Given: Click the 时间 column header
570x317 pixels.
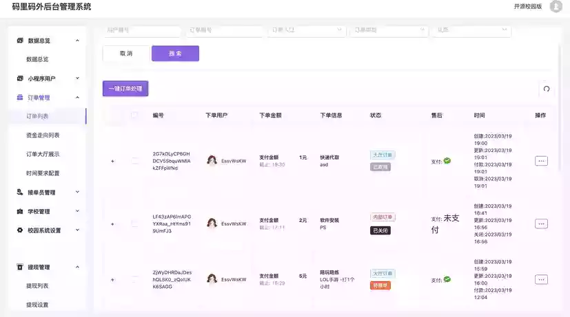Looking at the screenshot, I should [x=479, y=116].
